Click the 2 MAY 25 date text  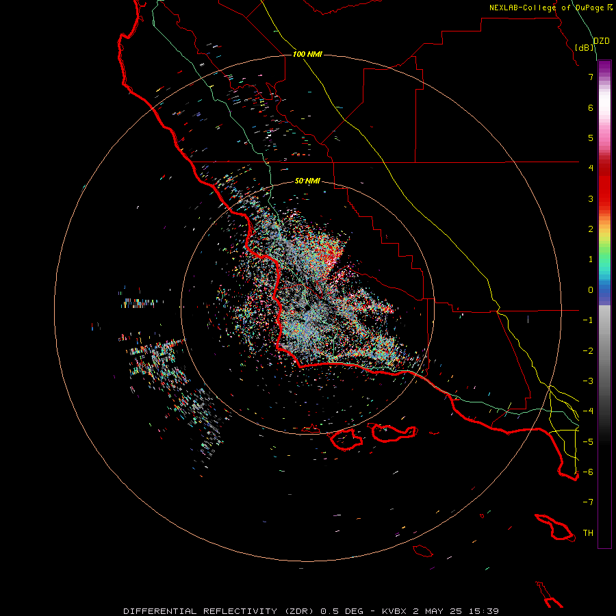pyautogui.click(x=437, y=611)
